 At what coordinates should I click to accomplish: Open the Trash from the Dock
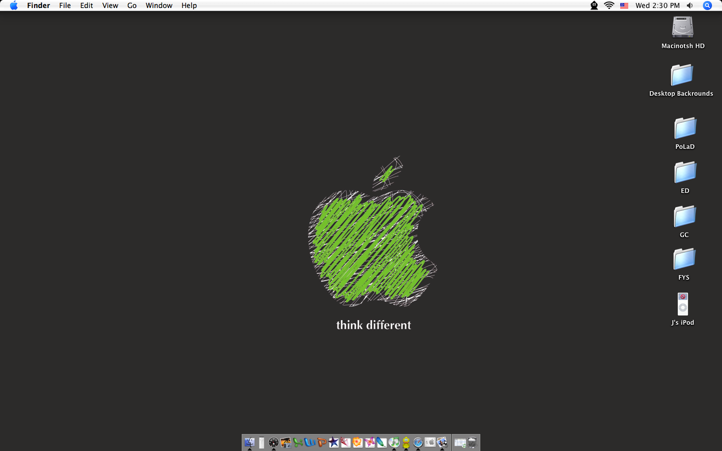[x=472, y=442]
